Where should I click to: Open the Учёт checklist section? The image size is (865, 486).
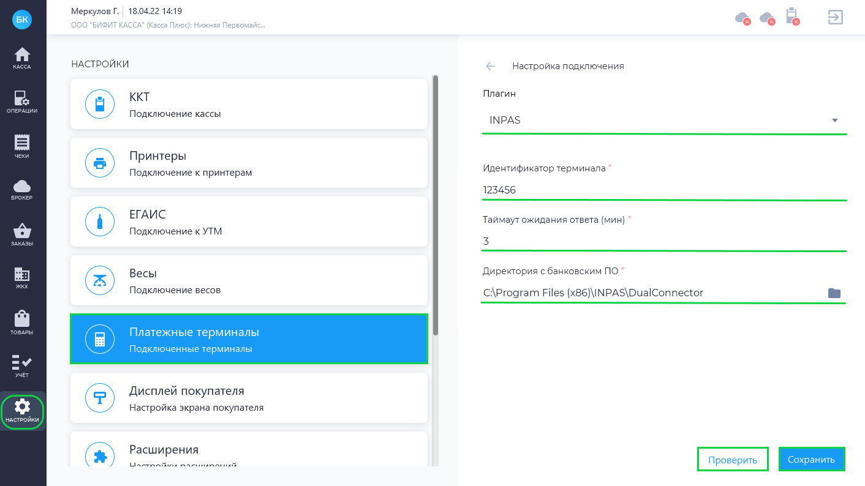tap(22, 366)
